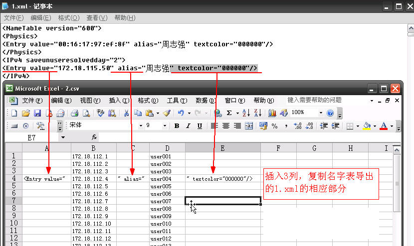
Task: Open the font name dropdown showing 宋体
Action: pos(141,126)
